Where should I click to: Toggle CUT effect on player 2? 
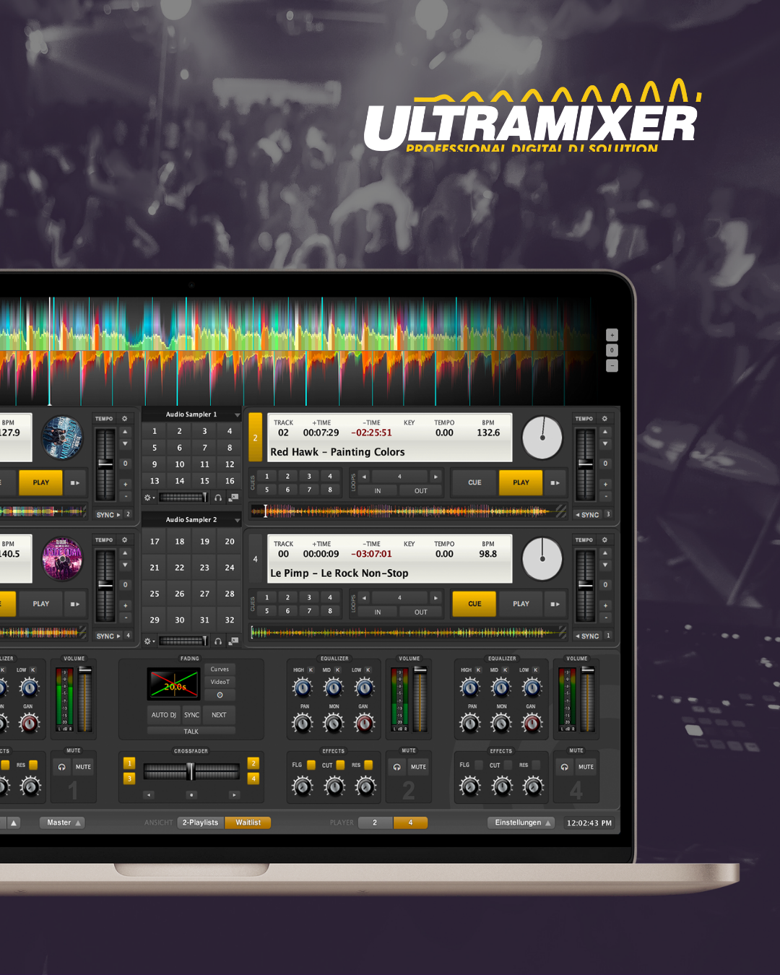[340, 765]
